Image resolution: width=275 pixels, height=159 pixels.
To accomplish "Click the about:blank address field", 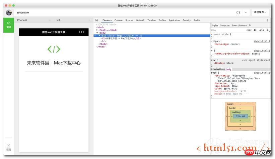I will point(124,12).
